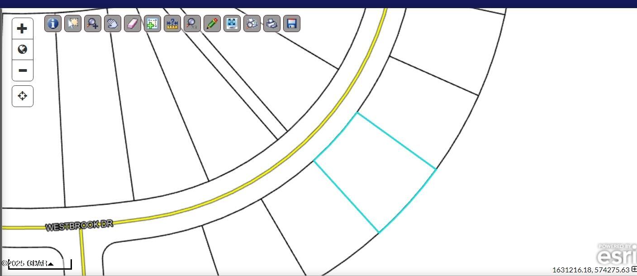Click the crosshair locate button
This screenshot has width=637, height=276.
[x=22, y=96]
